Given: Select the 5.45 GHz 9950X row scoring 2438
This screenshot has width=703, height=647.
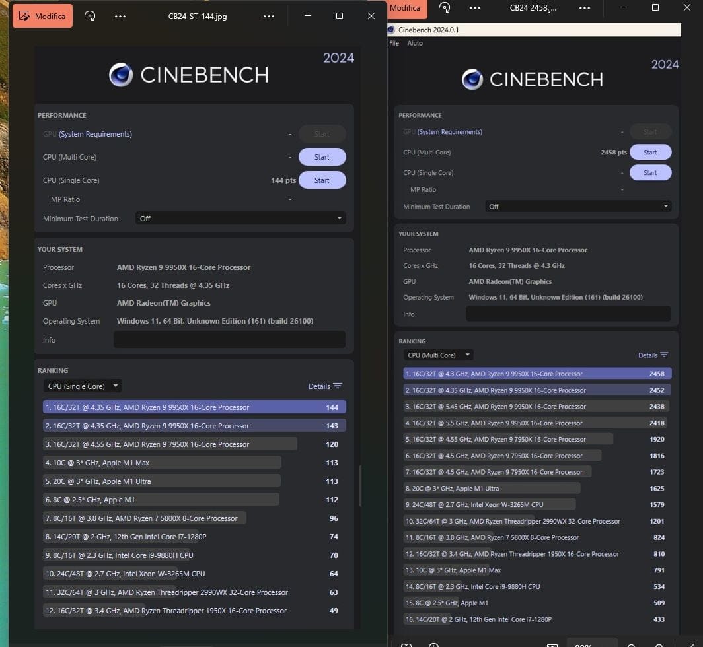Looking at the screenshot, I should (537, 407).
